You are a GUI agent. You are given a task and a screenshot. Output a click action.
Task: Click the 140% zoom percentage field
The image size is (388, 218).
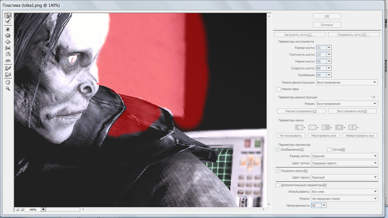click(33, 209)
